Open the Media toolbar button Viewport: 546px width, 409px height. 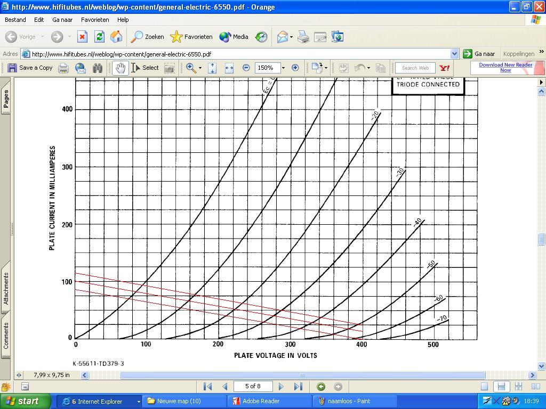click(234, 37)
